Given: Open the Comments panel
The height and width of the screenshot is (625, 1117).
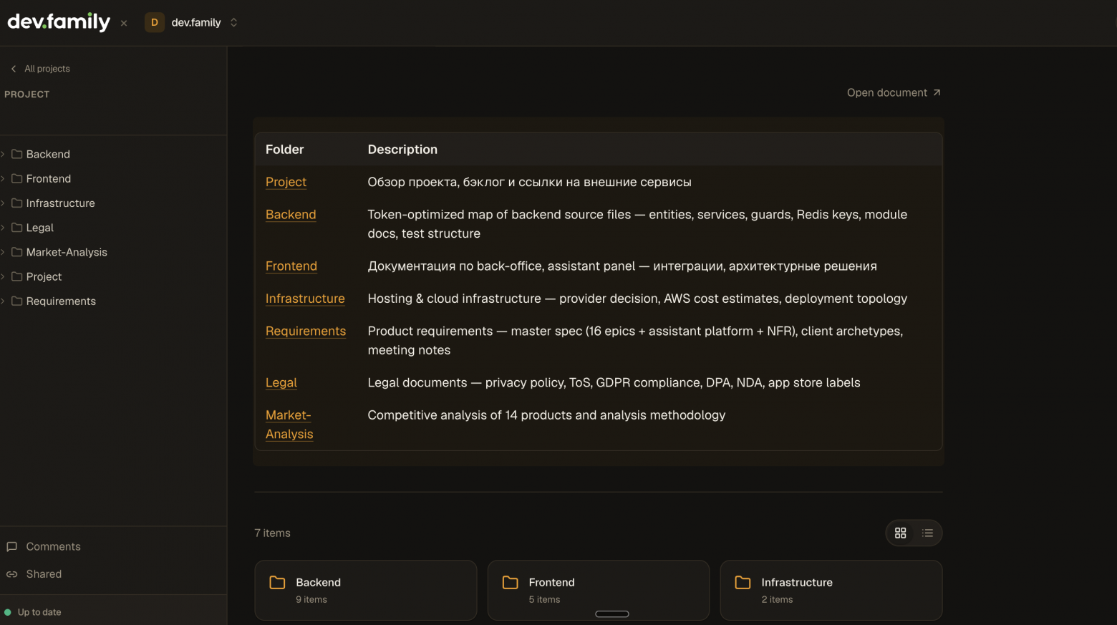Looking at the screenshot, I should (44, 547).
